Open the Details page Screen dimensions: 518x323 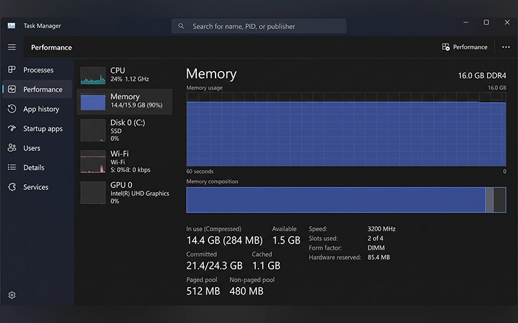pyautogui.click(x=37, y=167)
